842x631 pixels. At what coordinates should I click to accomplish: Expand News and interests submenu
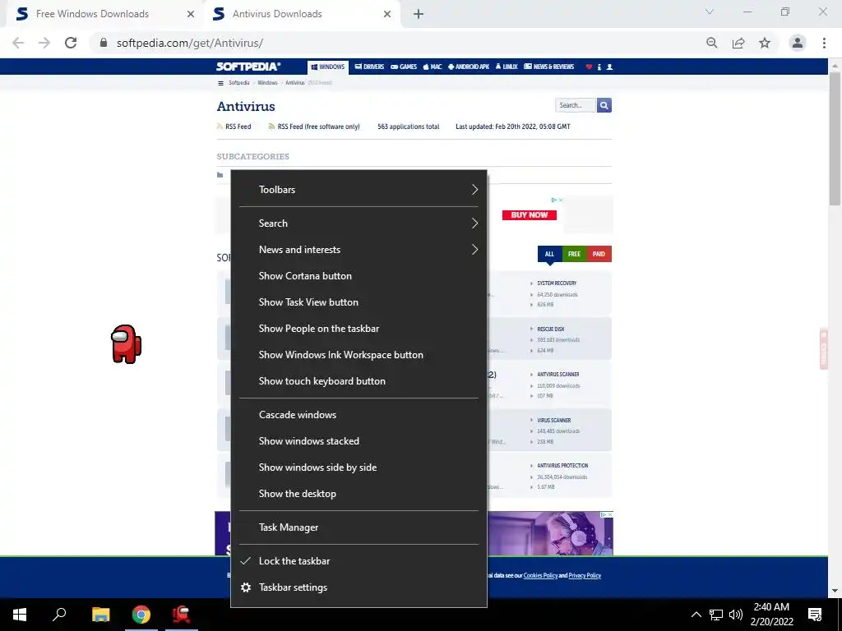point(359,250)
